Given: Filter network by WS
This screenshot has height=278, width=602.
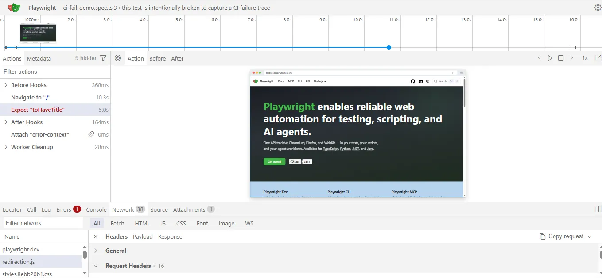Looking at the screenshot, I should [x=249, y=223].
